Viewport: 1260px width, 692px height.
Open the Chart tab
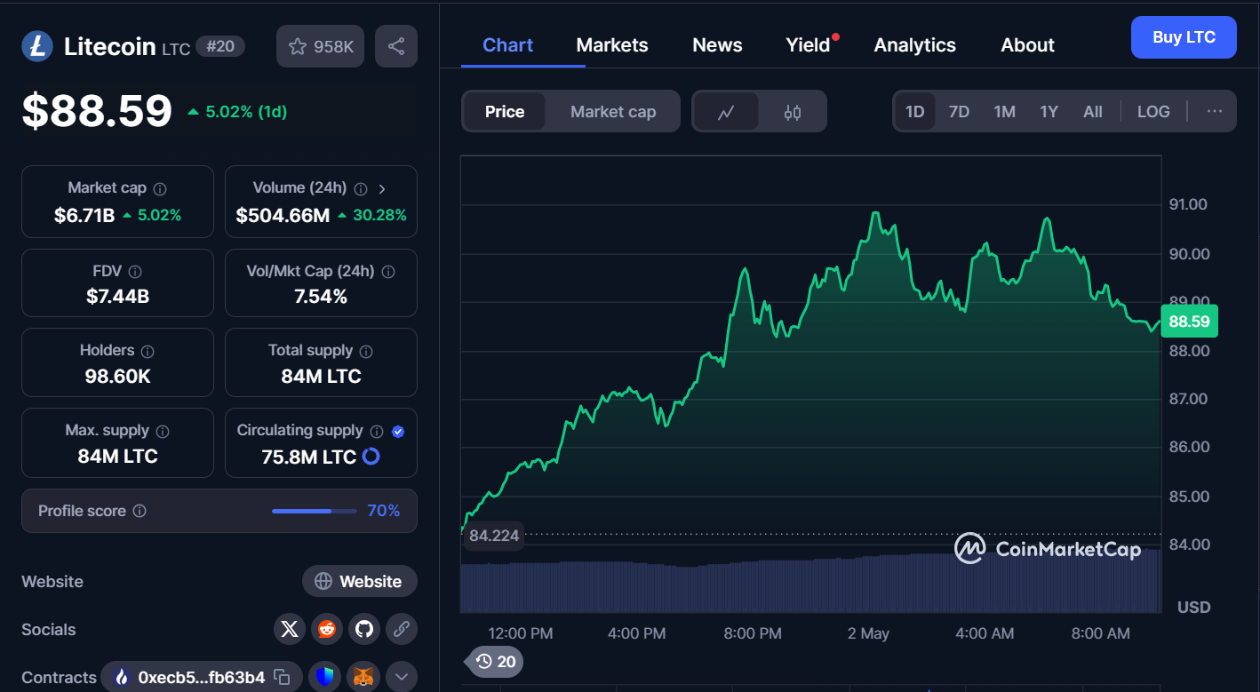508,45
